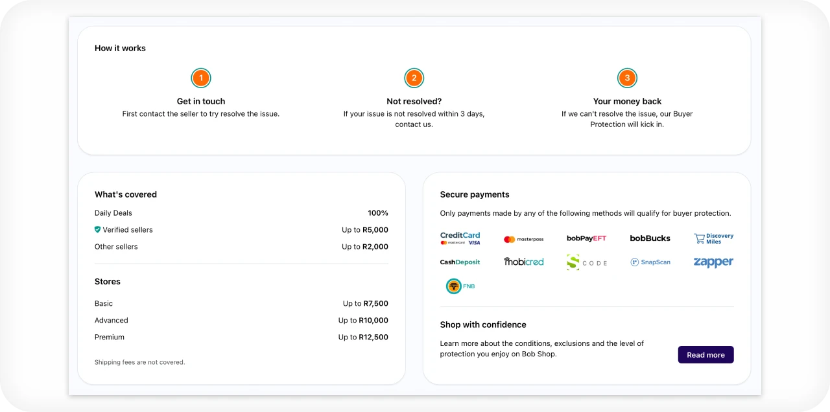Click step 1 circle above Get in touch
Image resolution: width=830 pixels, height=412 pixels.
[201, 78]
